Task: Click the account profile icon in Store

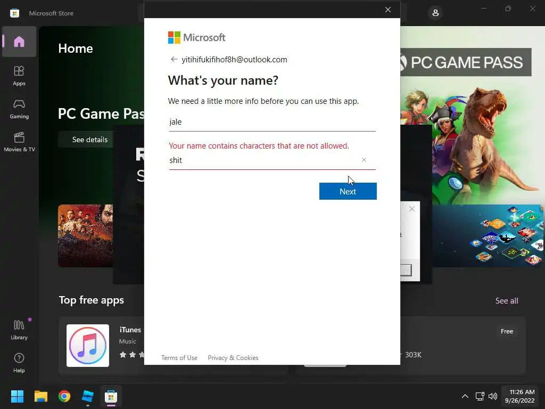Action: [435, 13]
